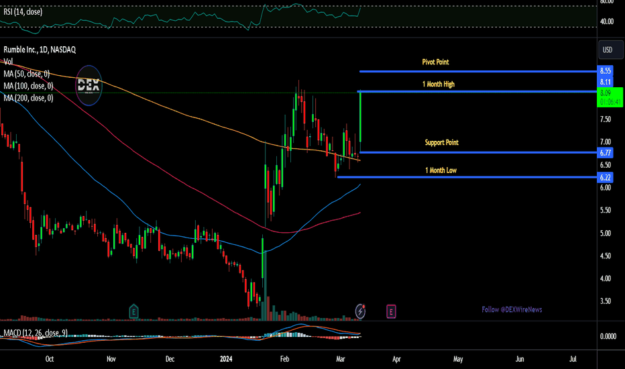The image size is (625, 369).
Task: Select the 1 Month Low annotation text
Action: click(x=441, y=170)
